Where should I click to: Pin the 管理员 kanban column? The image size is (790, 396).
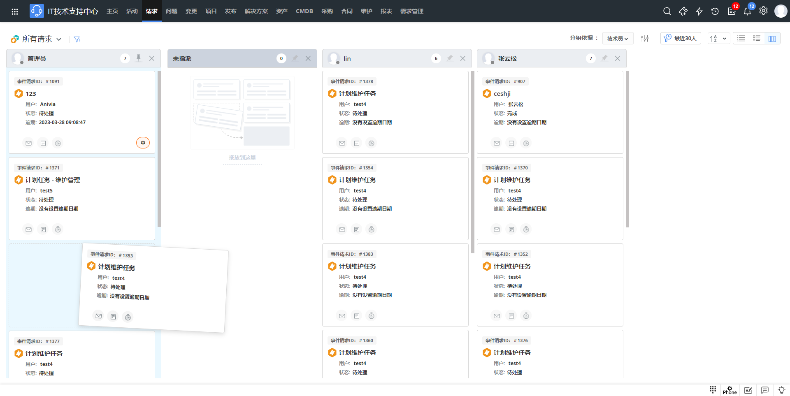(x=139, y=58)
